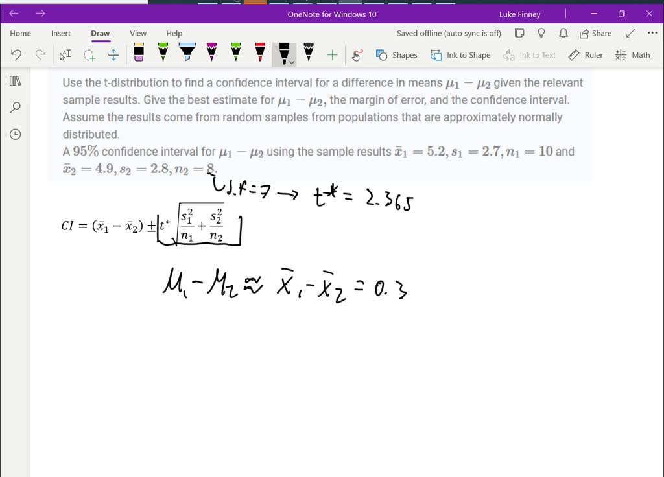Open the notebooks list in sidebar
The height and width of the screenshot is (477, 664).
[x=14, y=80]
